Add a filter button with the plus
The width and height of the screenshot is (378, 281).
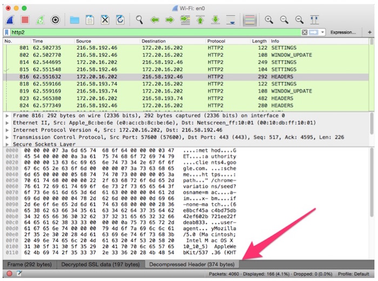coord(369,32)
